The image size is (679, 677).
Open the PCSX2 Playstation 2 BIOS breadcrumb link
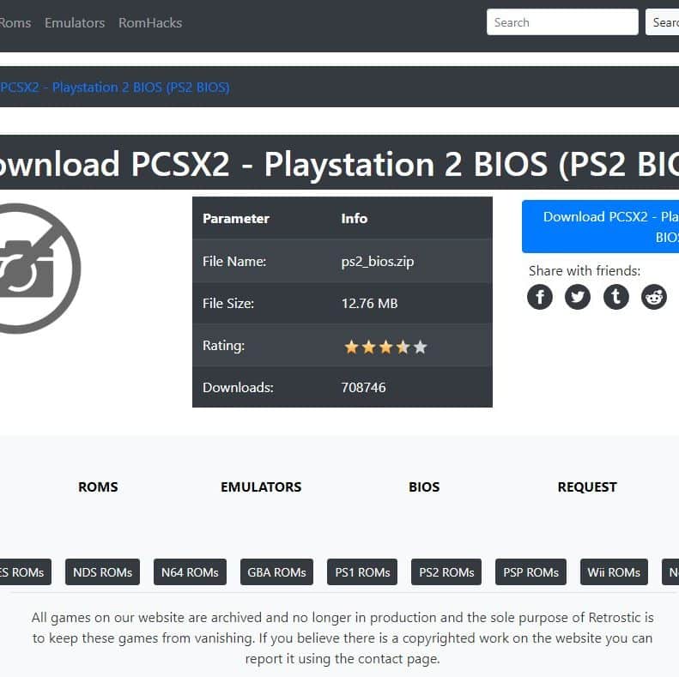click(115, 88)
